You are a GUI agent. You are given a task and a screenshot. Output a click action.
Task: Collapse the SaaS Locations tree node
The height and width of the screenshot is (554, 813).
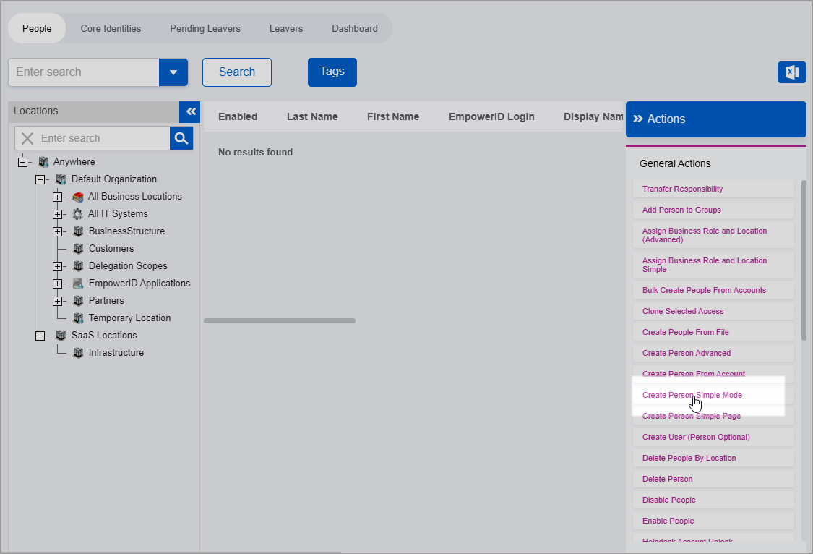point(40,336)
